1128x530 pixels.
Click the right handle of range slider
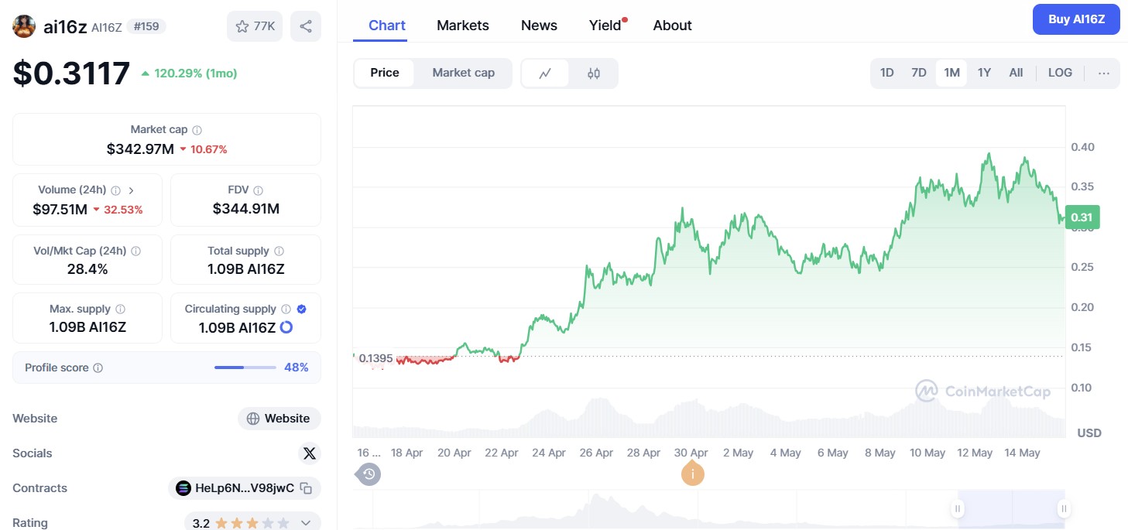tap(1065, 508)
